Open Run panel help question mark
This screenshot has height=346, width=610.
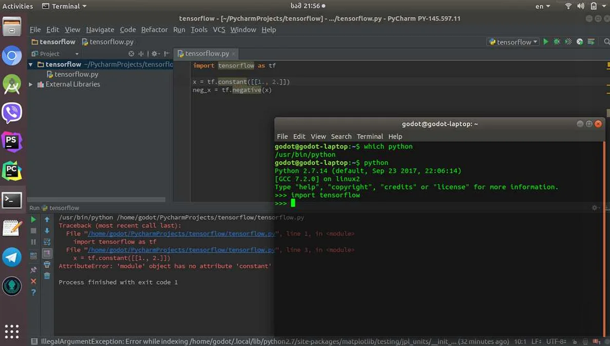[x=33, y=292]
